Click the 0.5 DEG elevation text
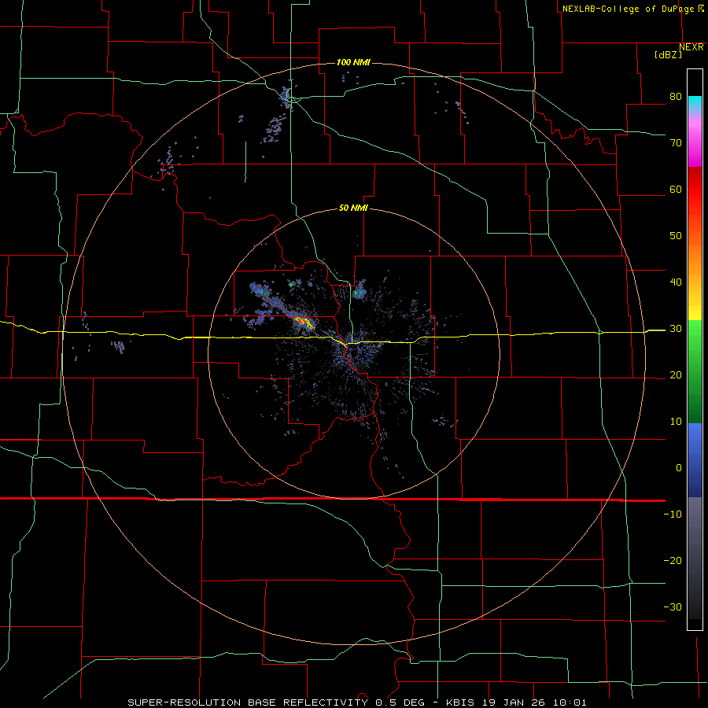708x708 pixels. click(x=400, y=702)
